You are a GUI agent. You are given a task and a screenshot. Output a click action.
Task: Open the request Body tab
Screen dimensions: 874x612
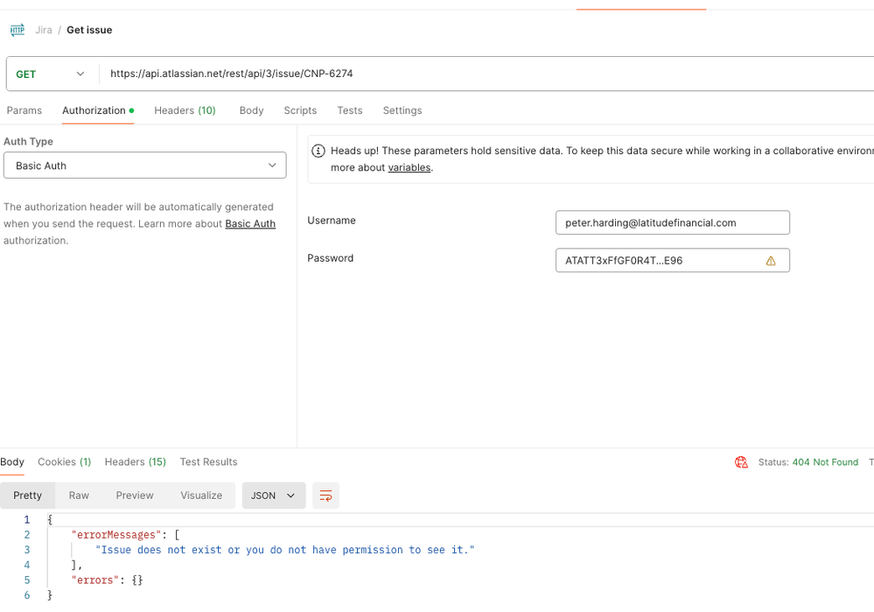pos(251,110)
